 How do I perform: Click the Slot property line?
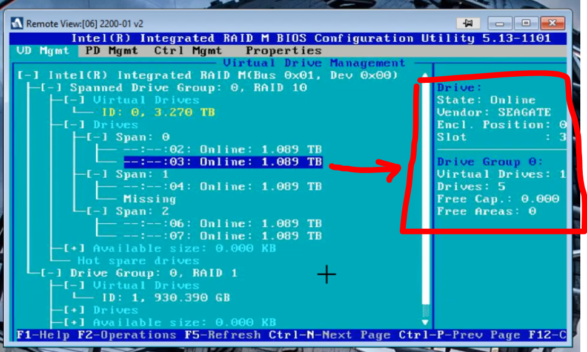(501, 137)
